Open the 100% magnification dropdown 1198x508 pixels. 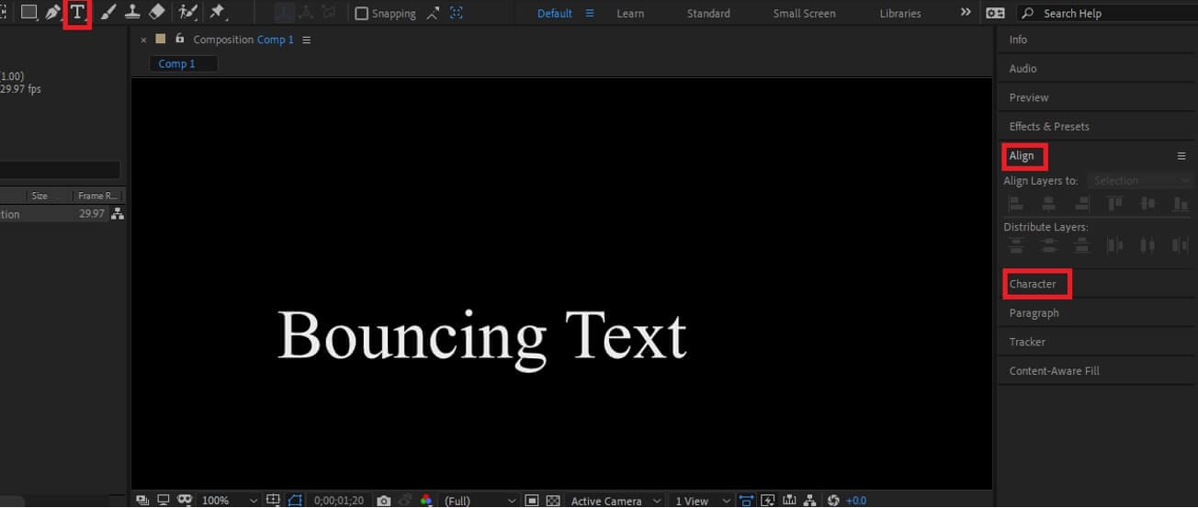tap(229, 501)
